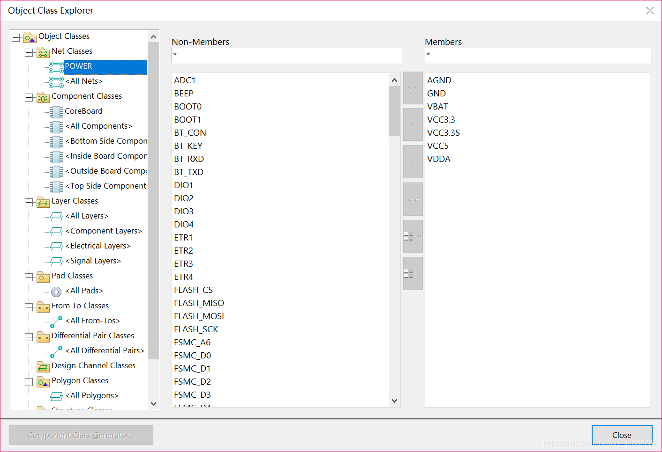Viewport: 662px width, 452px height.
Task: Click the All From-Tos icon
Action: [56, 321]
